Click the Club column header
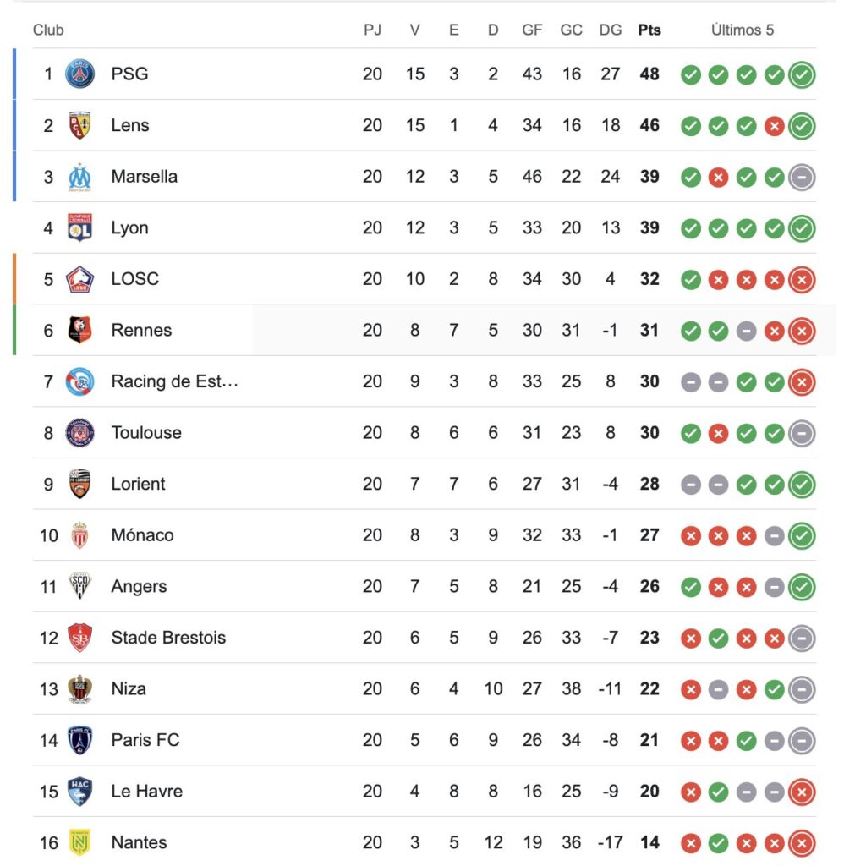 pos(48,30)
